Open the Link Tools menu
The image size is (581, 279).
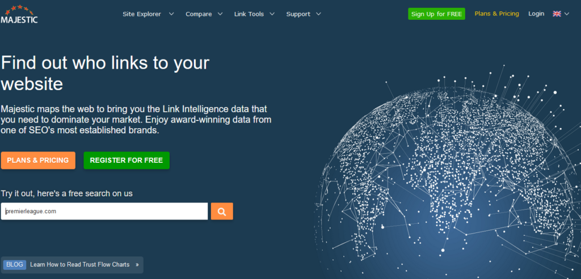pos(249,14)
